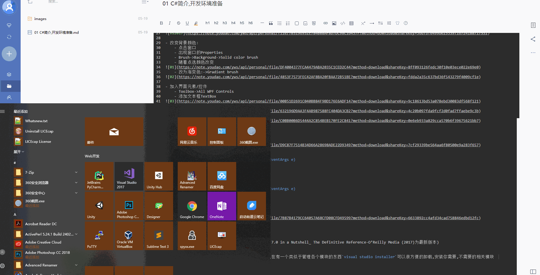Insert superscript math formula icon

(363, 23)
